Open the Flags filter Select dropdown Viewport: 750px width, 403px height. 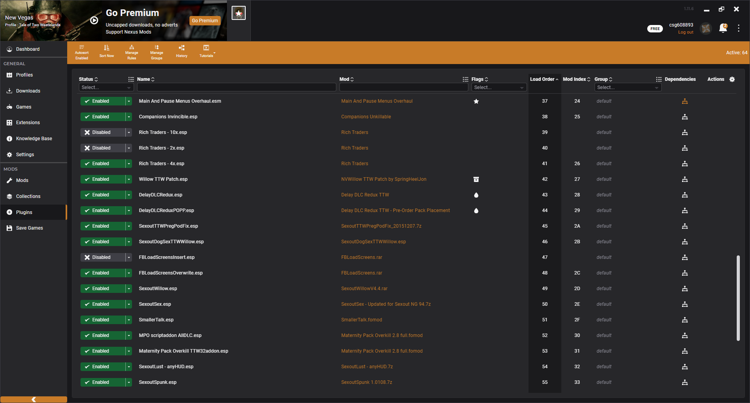point(499,87)
